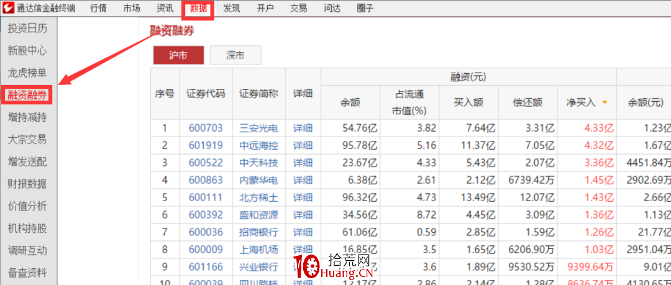Switch to the 沪市 tab
Viewport: 671px width, 285px height.
tap(178, 55)
